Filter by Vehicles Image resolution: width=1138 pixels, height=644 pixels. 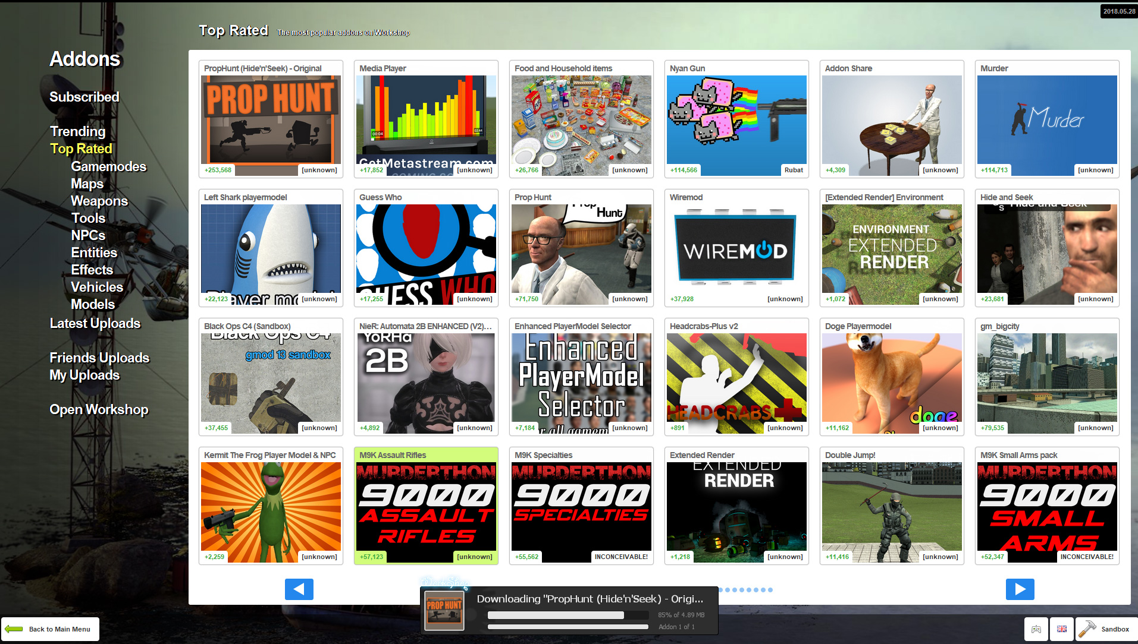pyautogui.click(x=97, y=287)
